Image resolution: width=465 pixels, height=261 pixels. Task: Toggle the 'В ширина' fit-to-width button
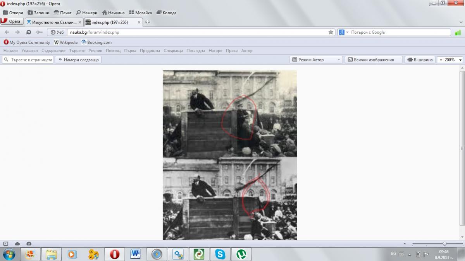tap(420, 60)
